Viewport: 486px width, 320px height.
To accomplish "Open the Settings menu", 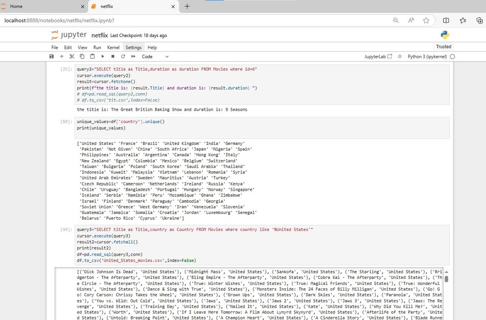I will click(133, 47).
